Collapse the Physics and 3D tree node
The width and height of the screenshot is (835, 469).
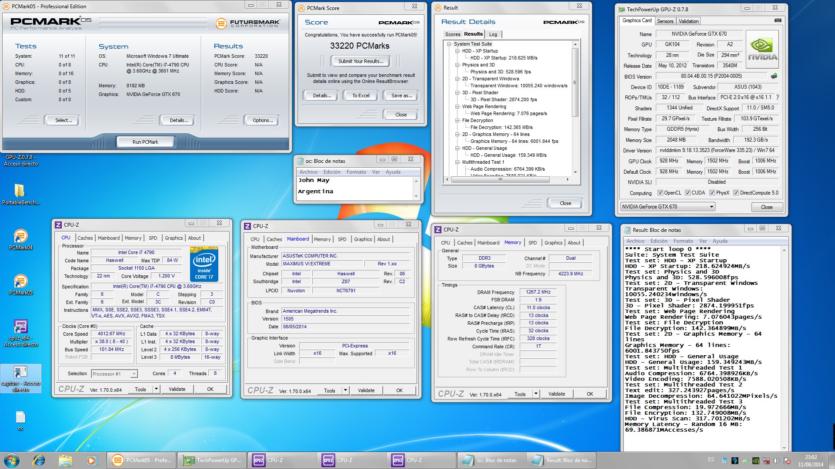pos(457,65)
